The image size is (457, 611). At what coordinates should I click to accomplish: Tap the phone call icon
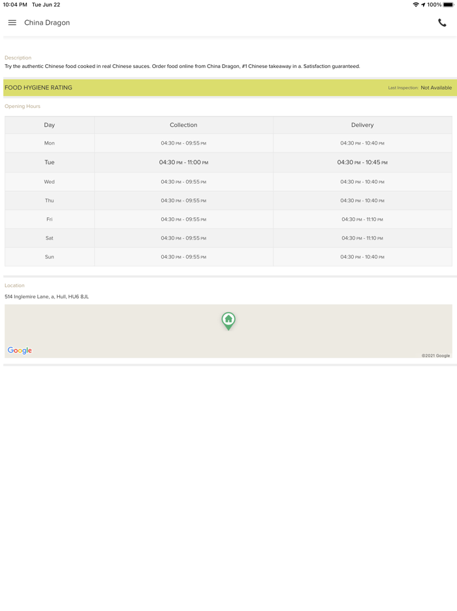442,23
